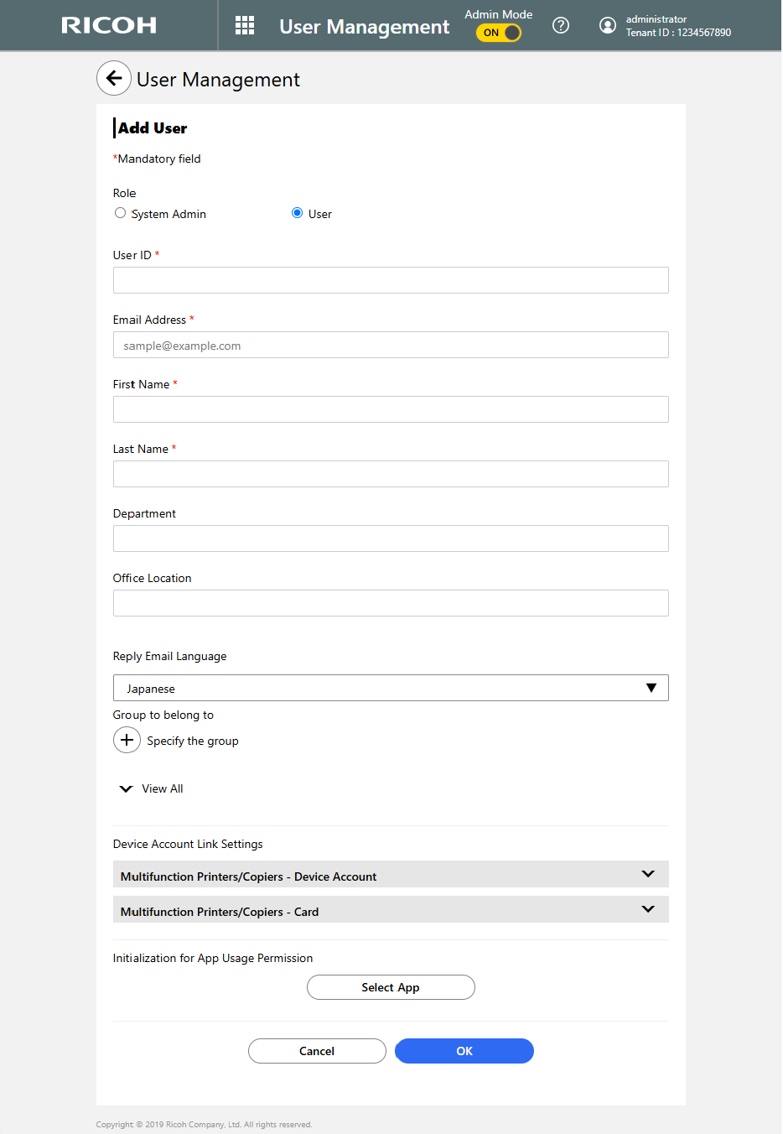Select the System Admin role
783x1134 pixels.
(121, 213)
